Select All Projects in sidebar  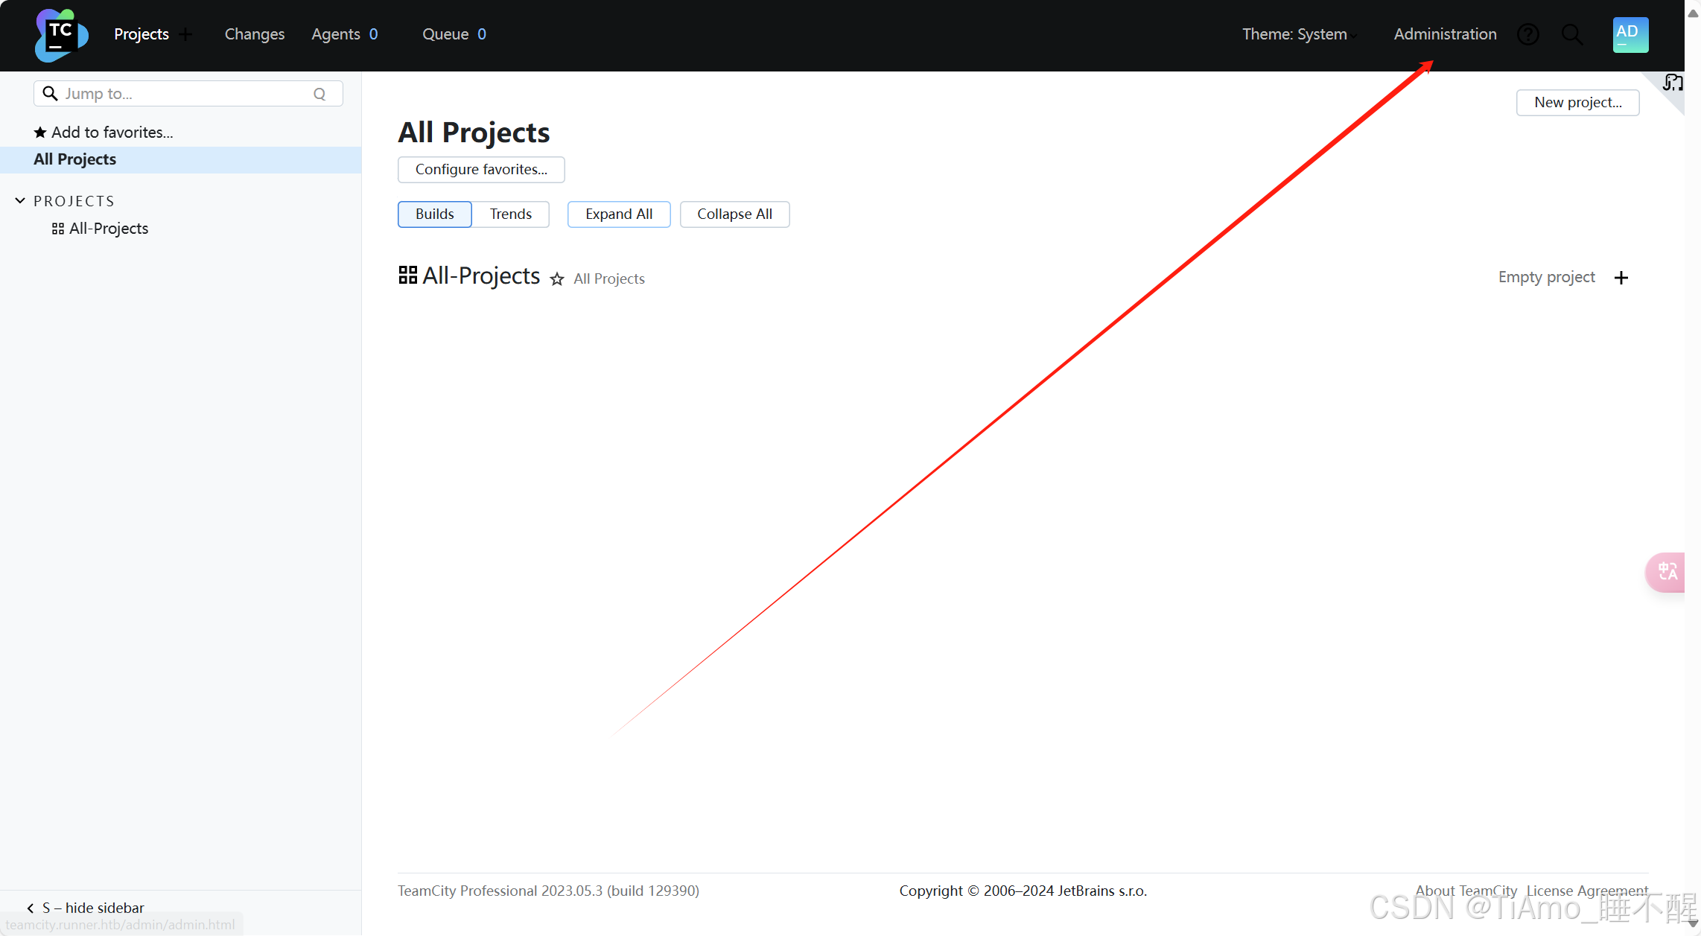(180, 159)
